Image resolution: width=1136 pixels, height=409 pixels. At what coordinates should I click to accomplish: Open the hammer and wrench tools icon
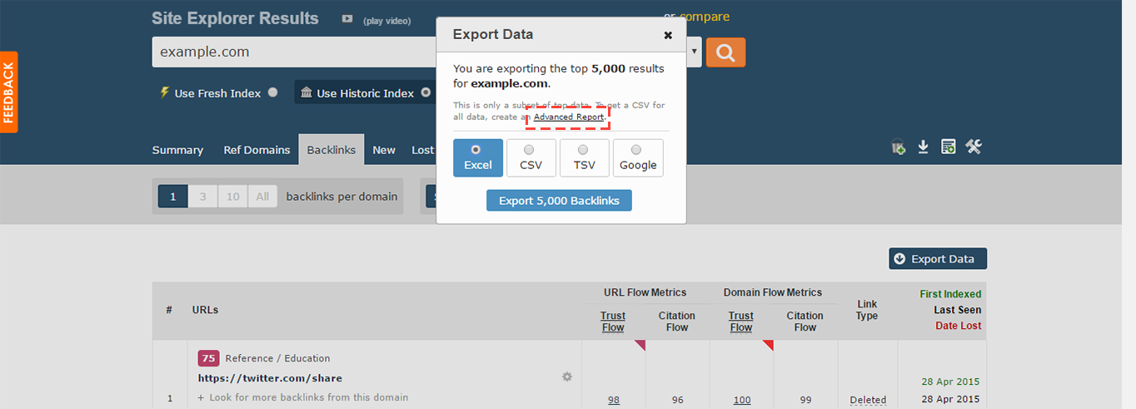974,147
